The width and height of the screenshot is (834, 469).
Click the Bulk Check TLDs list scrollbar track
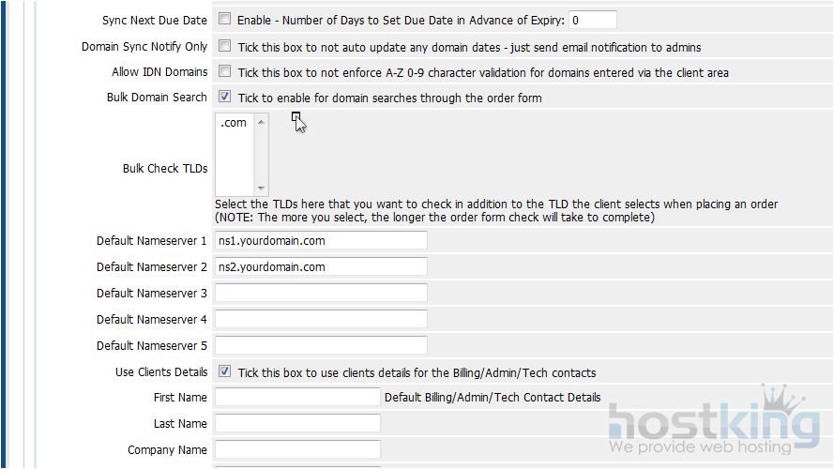pos(261,155)
